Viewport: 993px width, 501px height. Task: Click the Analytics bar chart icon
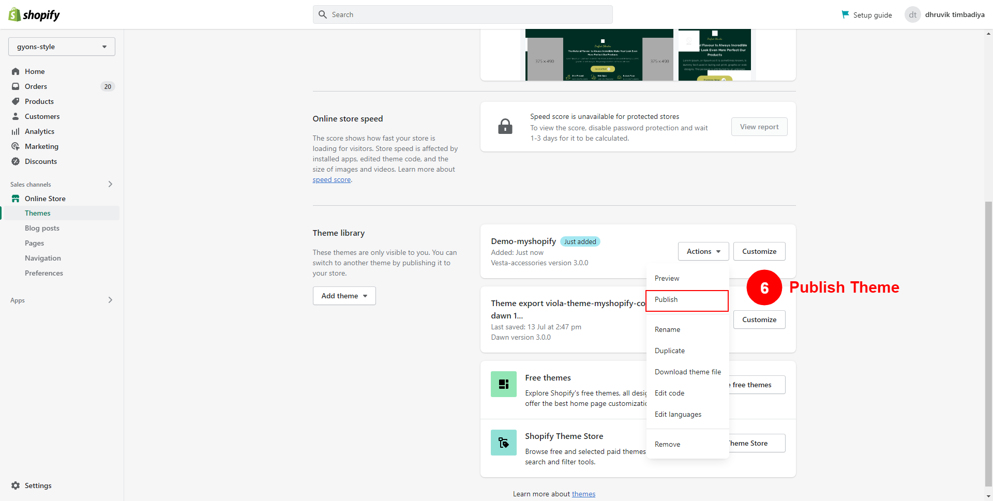click(x=16, y=131)
